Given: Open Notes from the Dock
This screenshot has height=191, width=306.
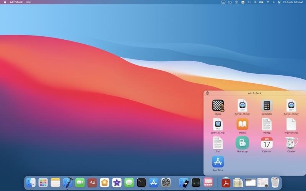Looking at the screenshot, I should (x=55, y=183).
